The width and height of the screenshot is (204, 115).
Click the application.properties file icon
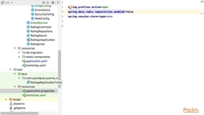click(x=24, y=91)
